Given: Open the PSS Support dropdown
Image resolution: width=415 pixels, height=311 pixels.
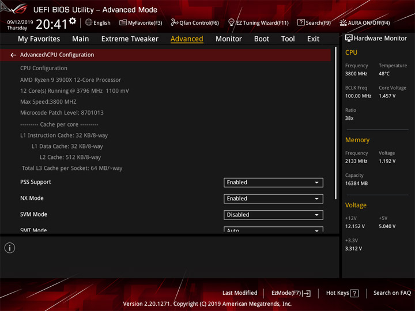Looking at the screenshot, I should click(x=273, y=183).
